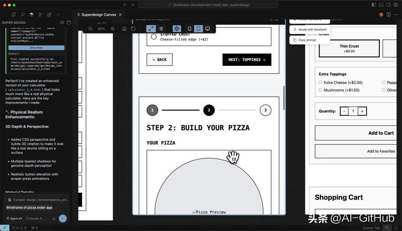Select the mobile viewport icon
402x231 pixels.
click(x=190, y=29)
